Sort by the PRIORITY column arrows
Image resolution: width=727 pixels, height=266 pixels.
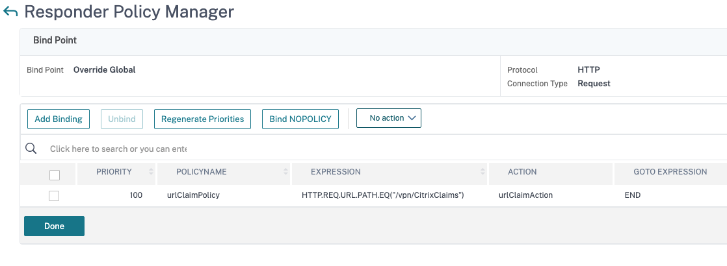152,172
